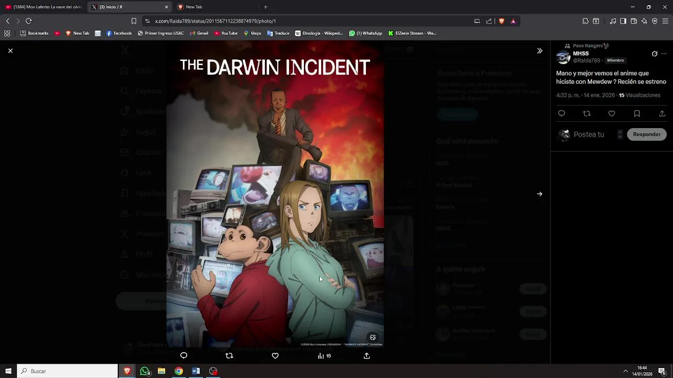Screen dimensions: 673x378
Task: Open the YouTube bookmark
Action: [226, 33]
